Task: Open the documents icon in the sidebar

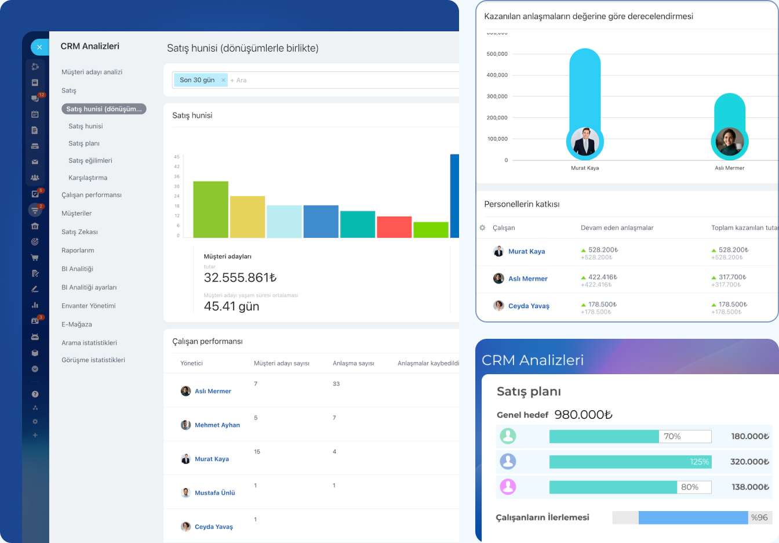Action: 35,130
